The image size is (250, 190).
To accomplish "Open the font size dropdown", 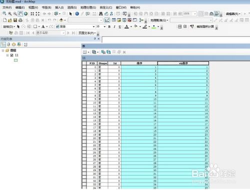I will point(104,26).
